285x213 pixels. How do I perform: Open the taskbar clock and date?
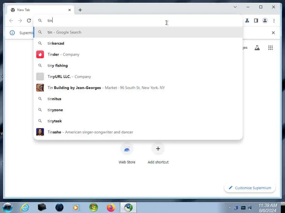point(267,208)
